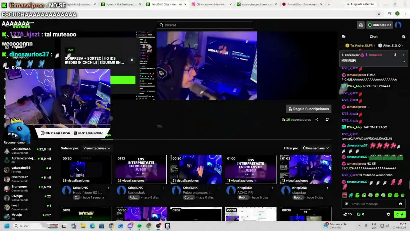Open yakuzaboi66 channel from sidebar
410x231 pixels.
coord(27,169)
